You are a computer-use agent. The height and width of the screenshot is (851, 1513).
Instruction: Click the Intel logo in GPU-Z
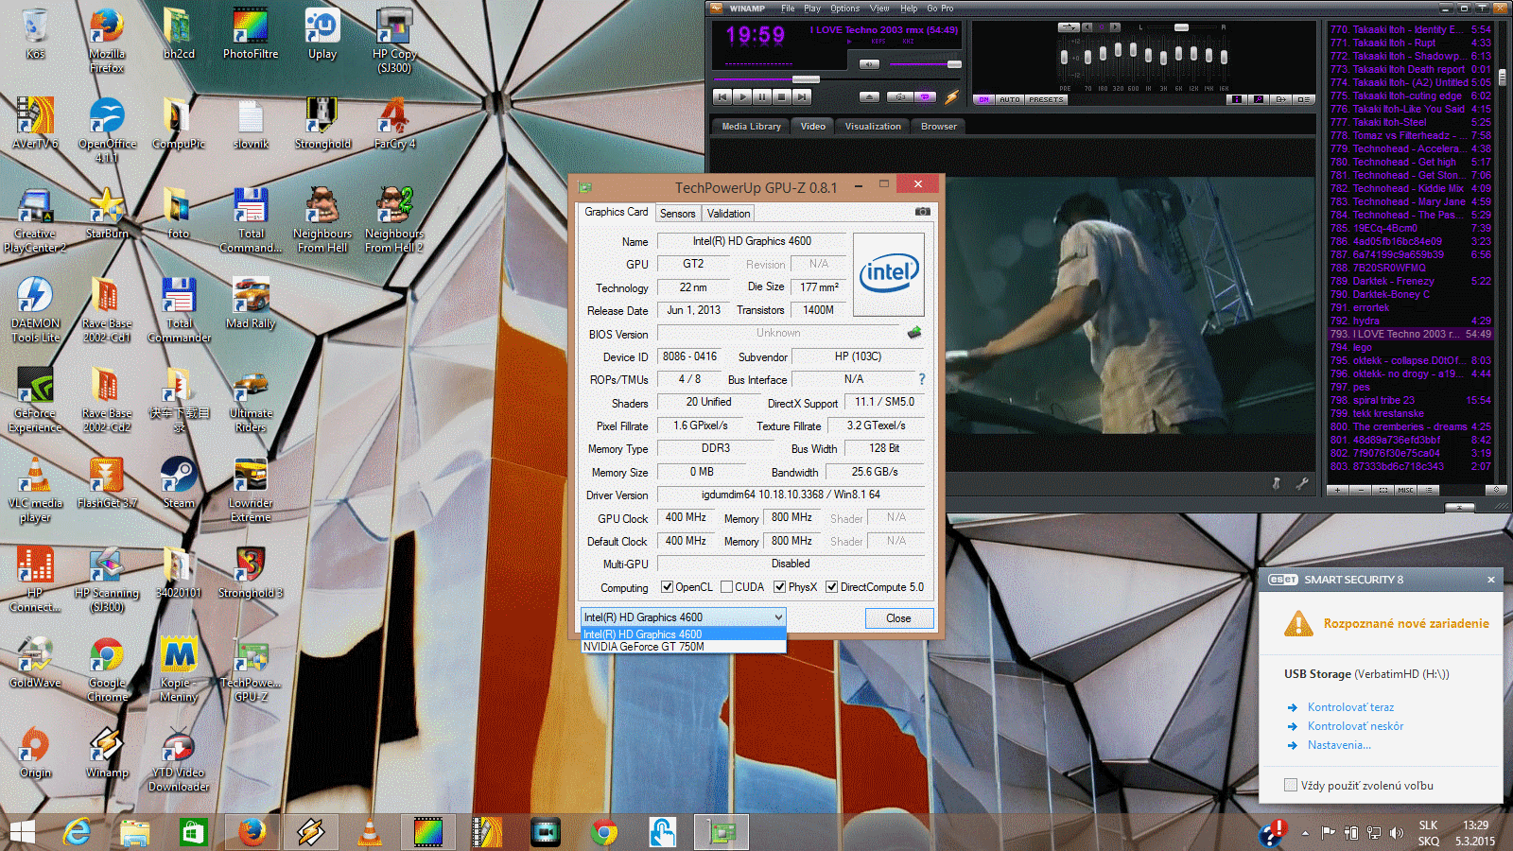point(889,274)
